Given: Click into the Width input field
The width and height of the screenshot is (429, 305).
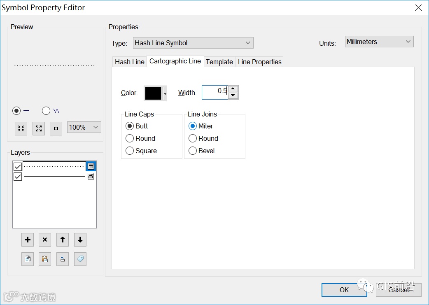Looking at the screenshot, I should coord(215,93).
